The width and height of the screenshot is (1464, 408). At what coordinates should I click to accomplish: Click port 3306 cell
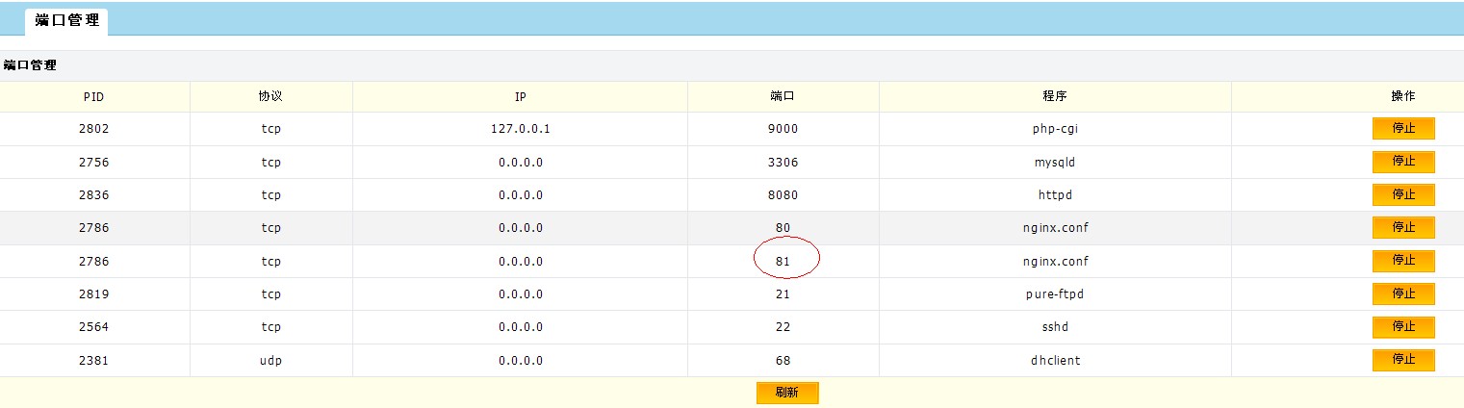783,163
